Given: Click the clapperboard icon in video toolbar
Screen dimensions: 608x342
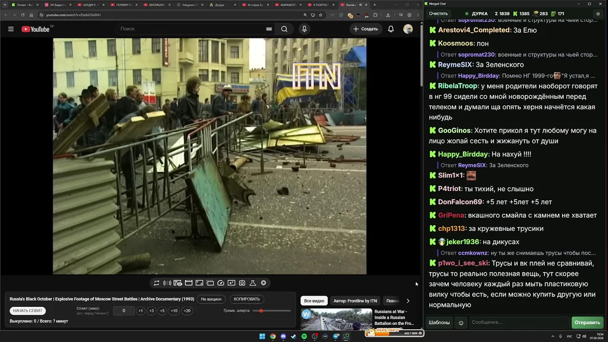Looking at the screenshot, I should (189, 283).
